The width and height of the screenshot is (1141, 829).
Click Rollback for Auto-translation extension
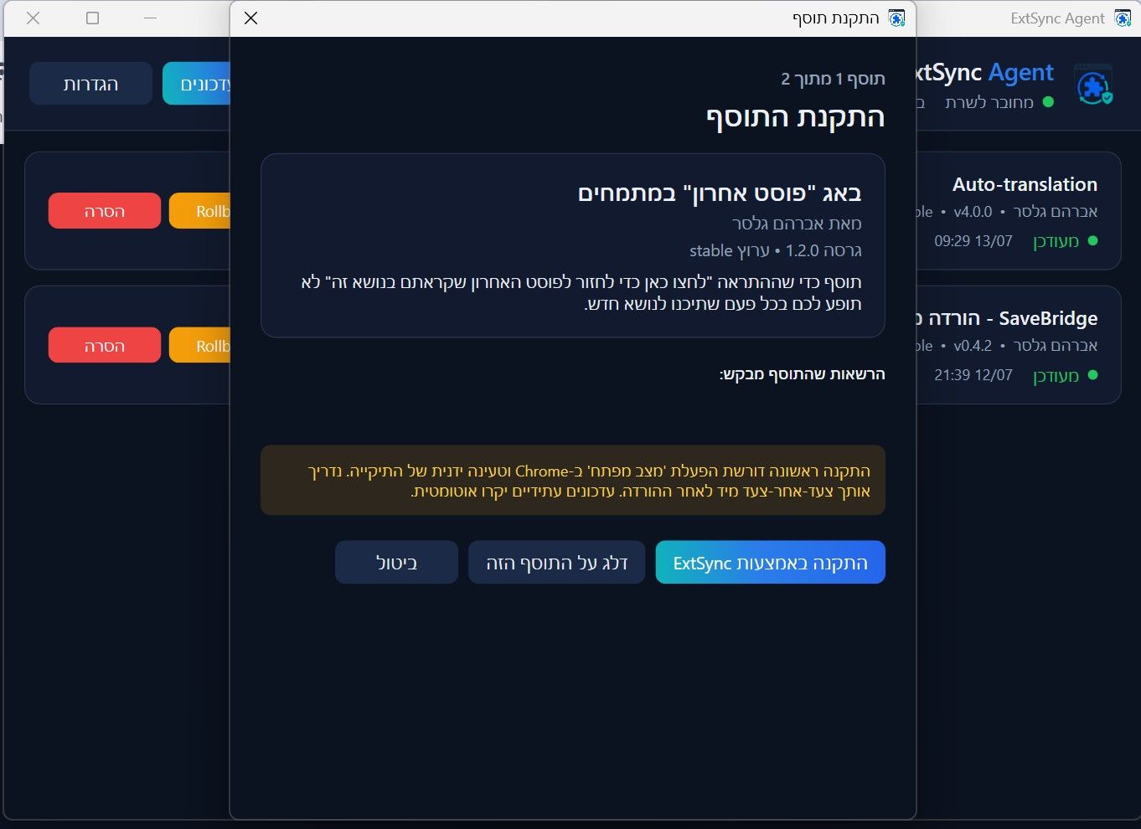click(x=200, y=211)
